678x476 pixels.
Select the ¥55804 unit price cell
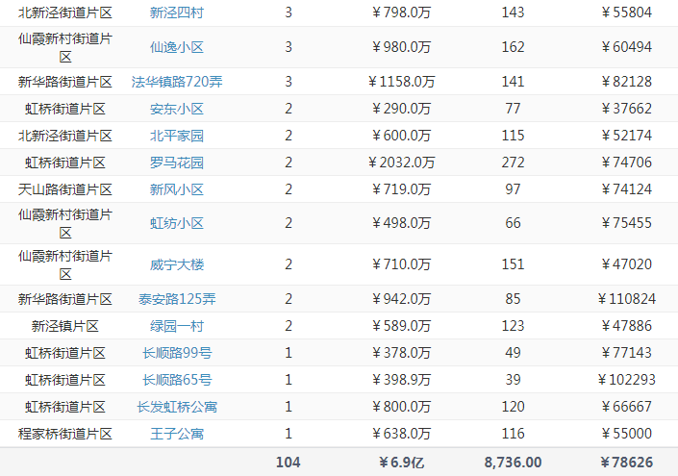coord(626,13)
